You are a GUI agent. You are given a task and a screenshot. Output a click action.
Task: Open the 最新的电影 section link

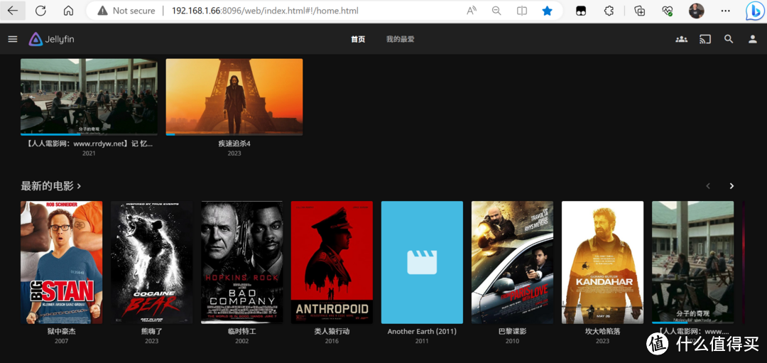51,186
